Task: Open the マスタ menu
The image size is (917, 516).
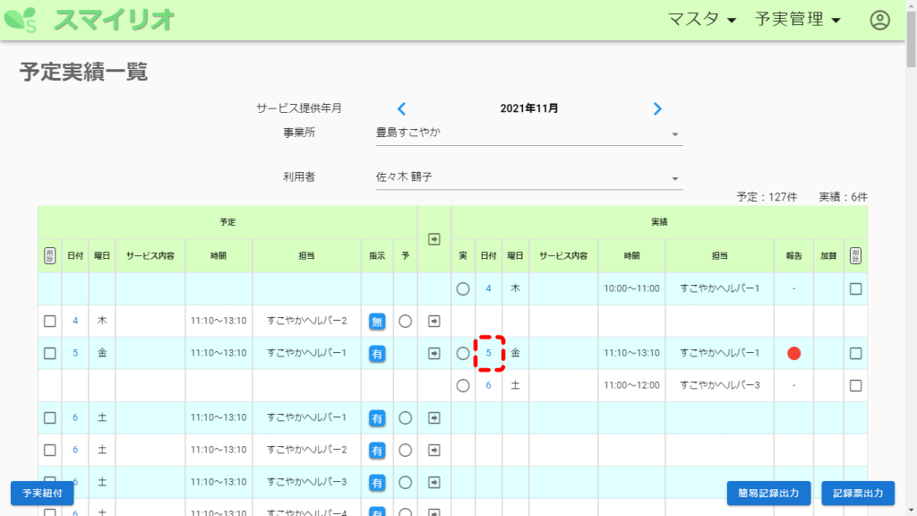Action: point(702,20)
